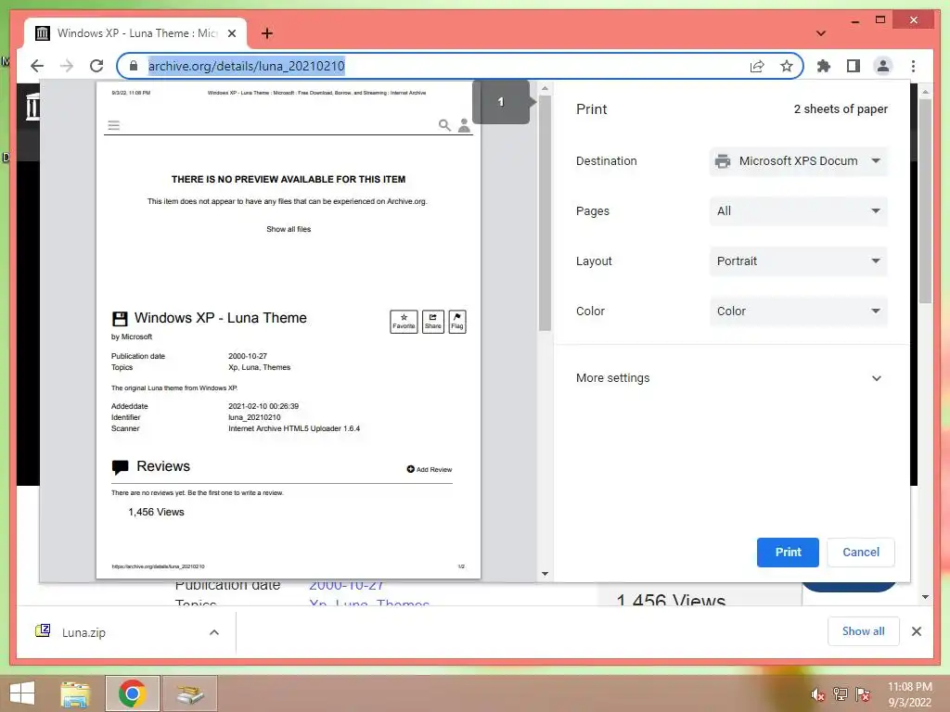Screen dimensions: 950x712
Task: Toggle the side panel icon
Action: [854, 66]
